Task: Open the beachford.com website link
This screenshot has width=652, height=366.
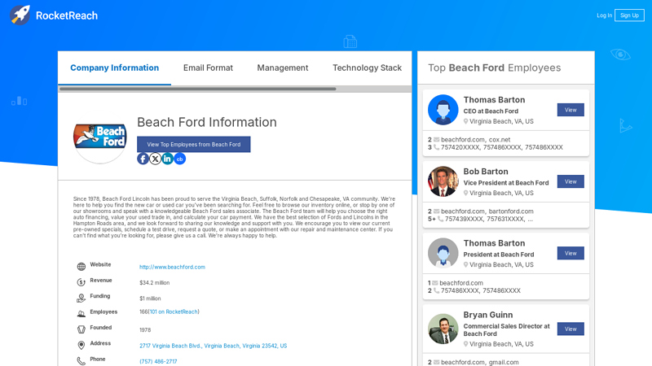Action: tap(172, 267)
